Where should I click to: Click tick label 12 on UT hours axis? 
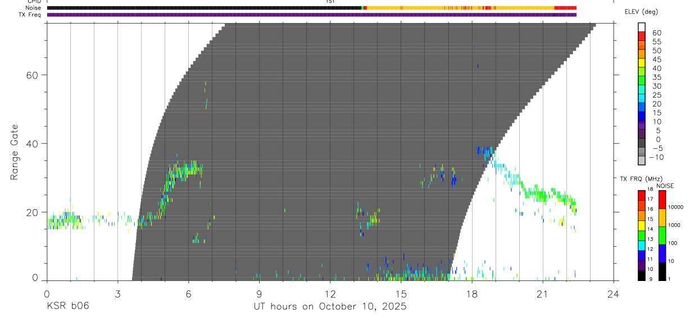(x=330, y=294)
